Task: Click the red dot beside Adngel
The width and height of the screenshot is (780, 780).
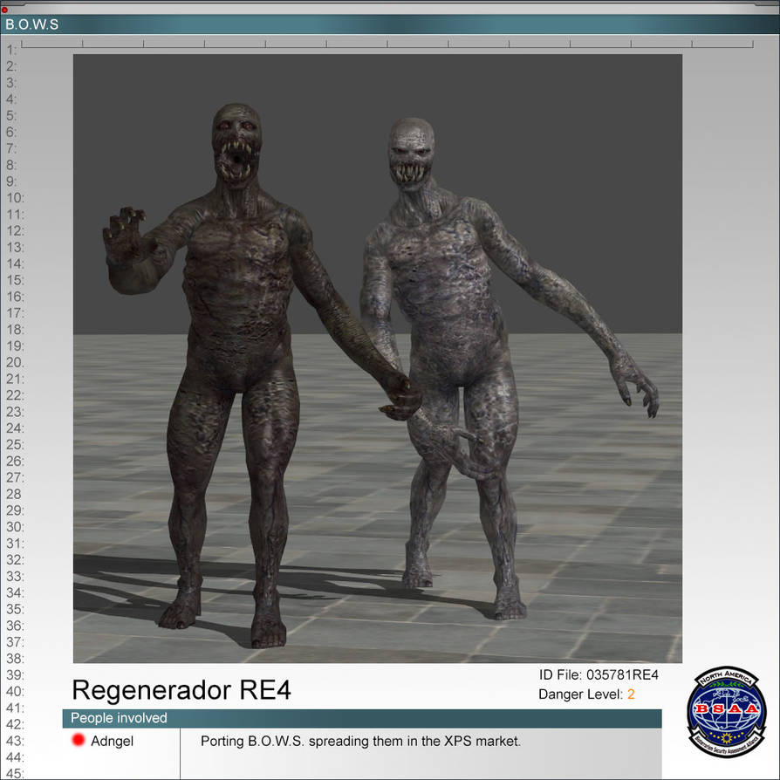Action: click(x=79, y=740)
